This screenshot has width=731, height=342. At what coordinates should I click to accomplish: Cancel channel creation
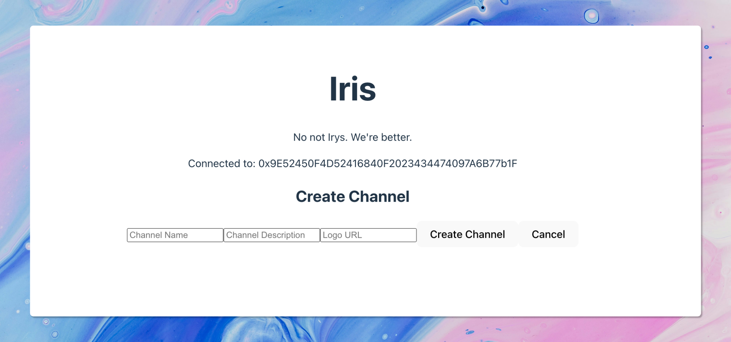pos(548,234)
